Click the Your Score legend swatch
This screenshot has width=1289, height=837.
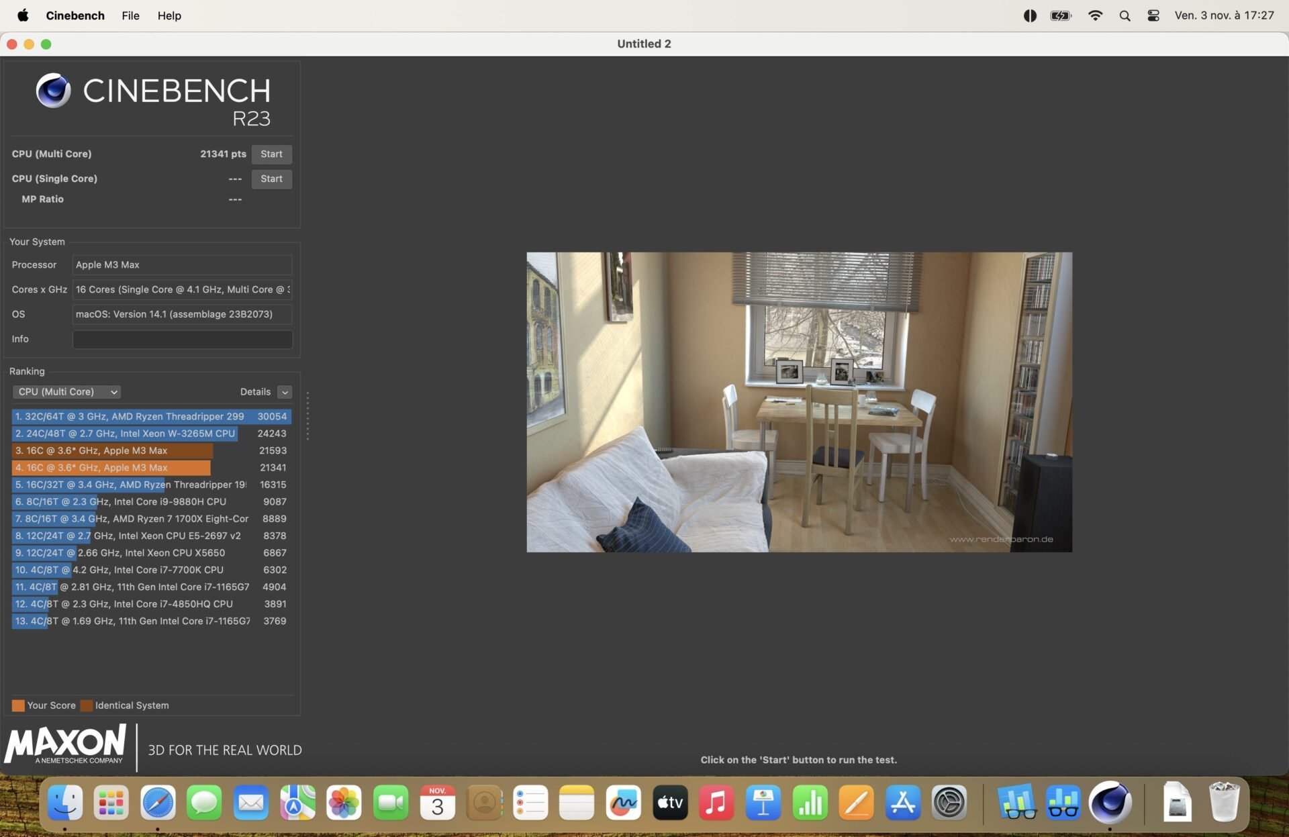point(18,705)
